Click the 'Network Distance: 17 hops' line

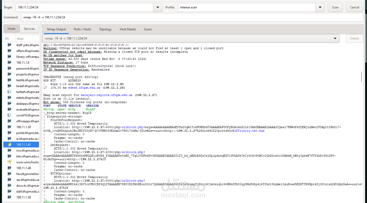tap(65, 62)
